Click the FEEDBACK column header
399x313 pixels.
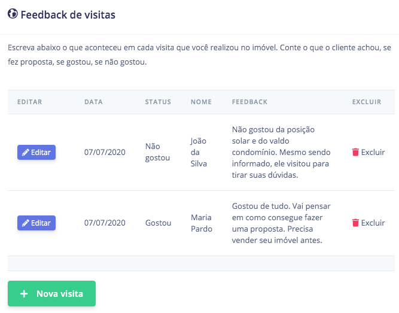point(249,102)
